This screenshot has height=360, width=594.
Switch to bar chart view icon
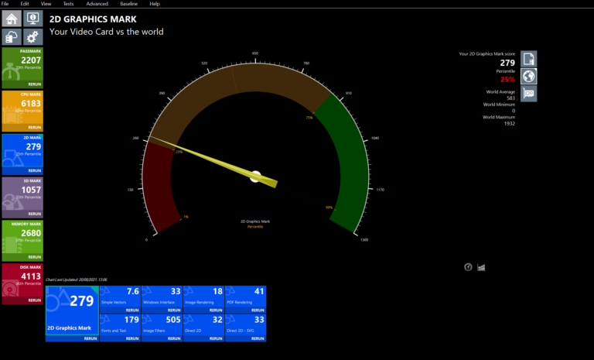click(x=481, y=267)
